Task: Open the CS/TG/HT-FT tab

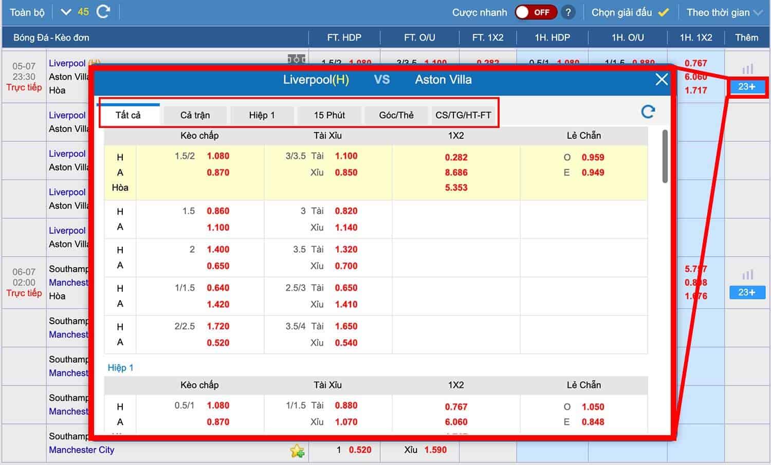Action: pos(463,115)
